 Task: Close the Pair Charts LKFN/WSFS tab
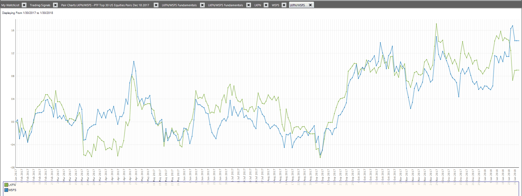156,5
